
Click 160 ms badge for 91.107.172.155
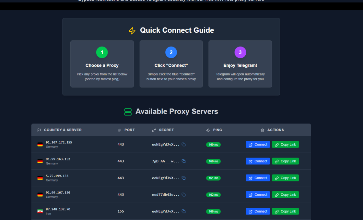coord(213,145)
